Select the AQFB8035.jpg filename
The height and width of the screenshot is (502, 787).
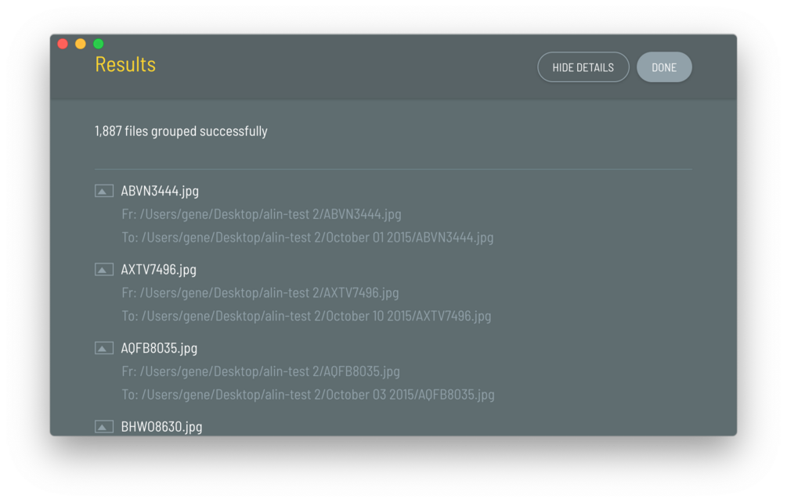[159, 348]
